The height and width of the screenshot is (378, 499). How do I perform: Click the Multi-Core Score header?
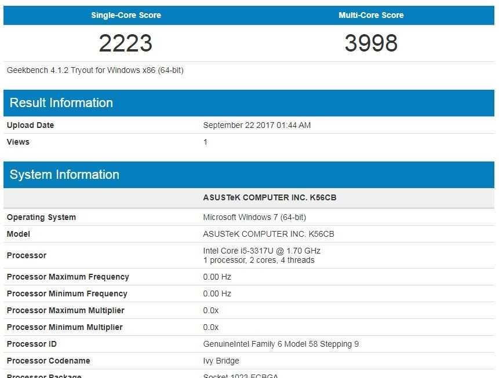(371, 15)
